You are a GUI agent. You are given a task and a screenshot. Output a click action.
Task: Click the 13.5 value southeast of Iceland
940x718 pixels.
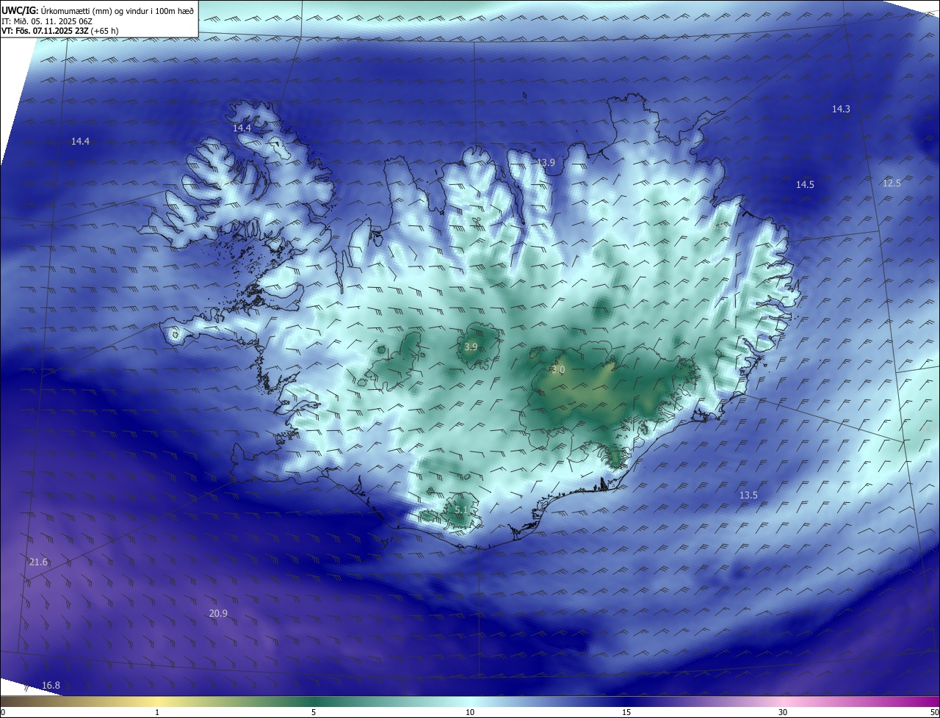[748, 496]
